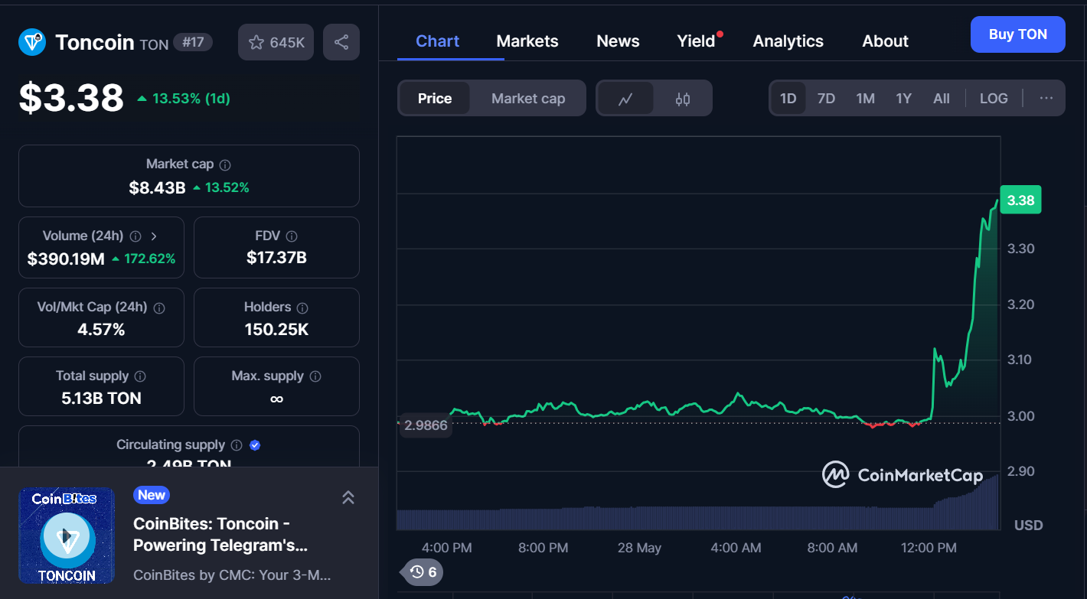
Task: Click the $8.43B market cap value
Action: 157,187
